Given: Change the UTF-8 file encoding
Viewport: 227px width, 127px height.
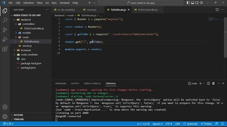Looking at the screenshot, I should click(169, 124).
